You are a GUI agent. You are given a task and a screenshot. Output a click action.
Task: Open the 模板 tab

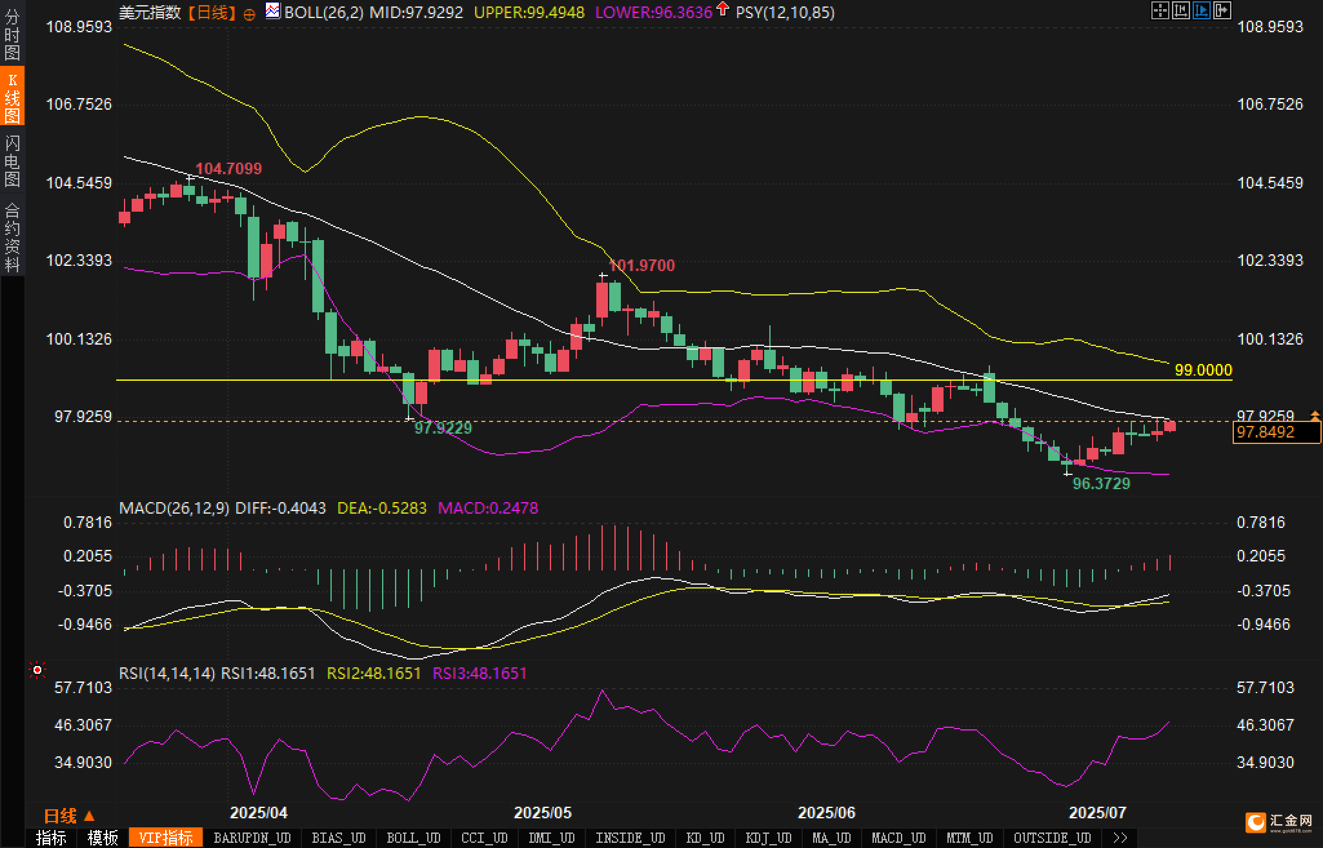pyautogui.click(x=103, y=838)
